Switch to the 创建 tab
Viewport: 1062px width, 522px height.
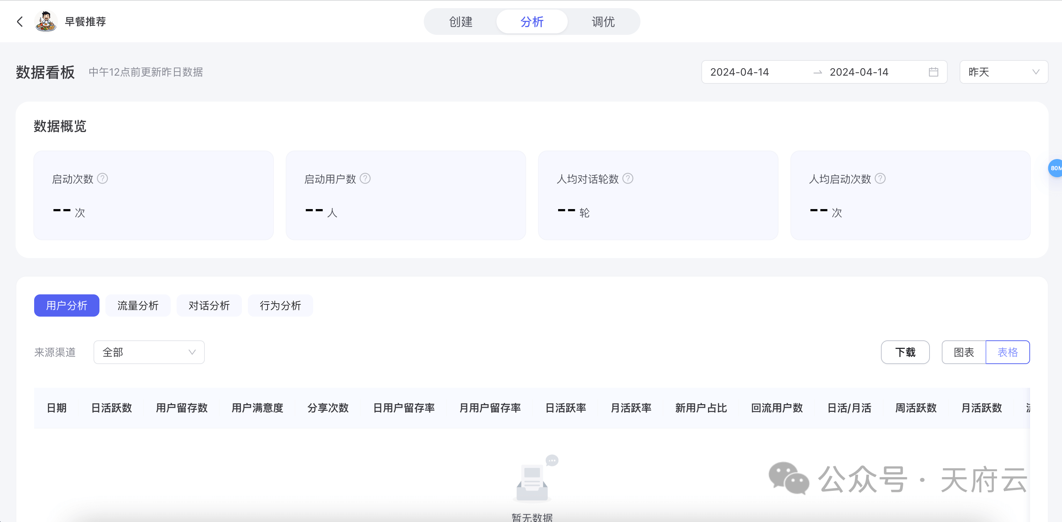460,22
